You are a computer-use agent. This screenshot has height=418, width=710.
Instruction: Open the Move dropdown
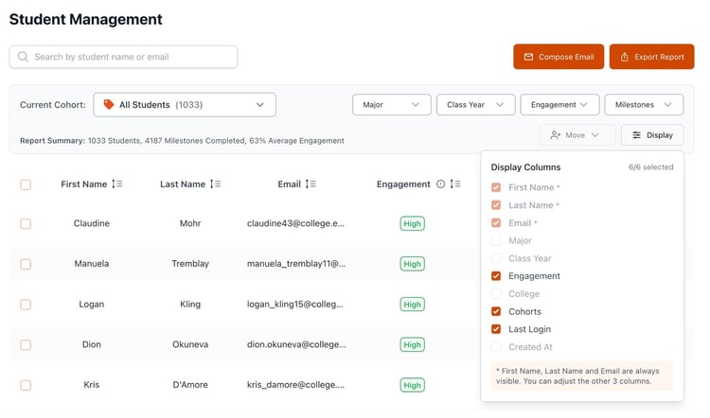click(x=577, y=135)
